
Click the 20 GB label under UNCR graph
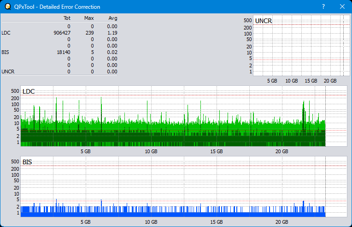pyautogui.click(x=330, y=81)
